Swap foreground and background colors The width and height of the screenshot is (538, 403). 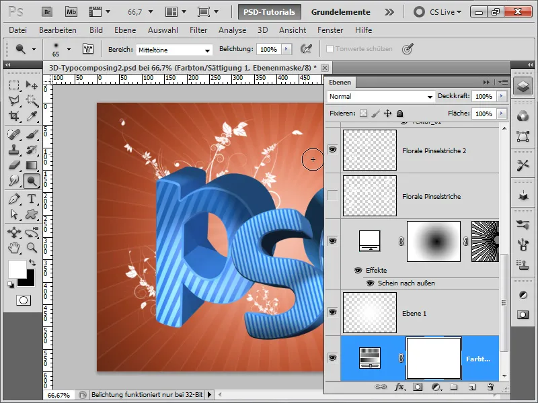point(32,263)
